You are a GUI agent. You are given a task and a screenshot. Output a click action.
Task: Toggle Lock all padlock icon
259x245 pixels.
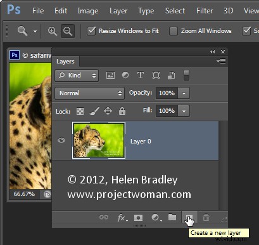[122, 111]
